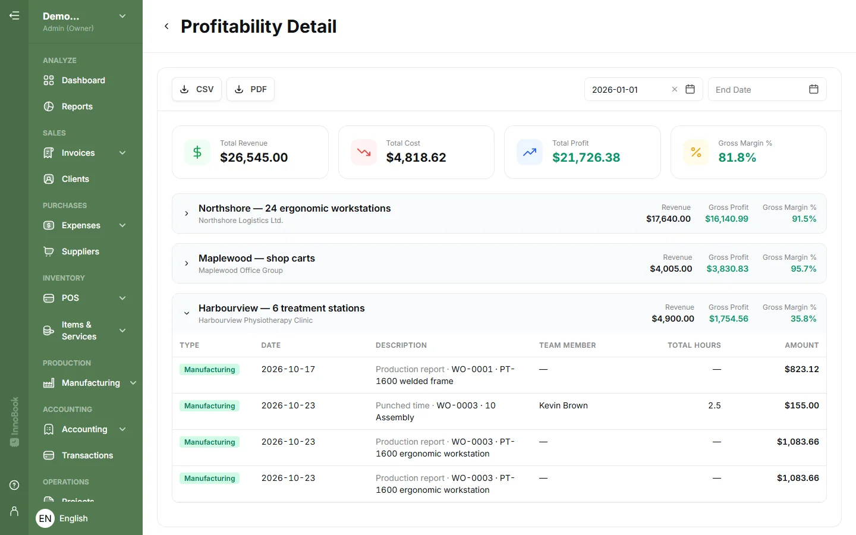This screenshot has width=856, height=535.
Task: Open the help question mark icon
Action: 14,485
